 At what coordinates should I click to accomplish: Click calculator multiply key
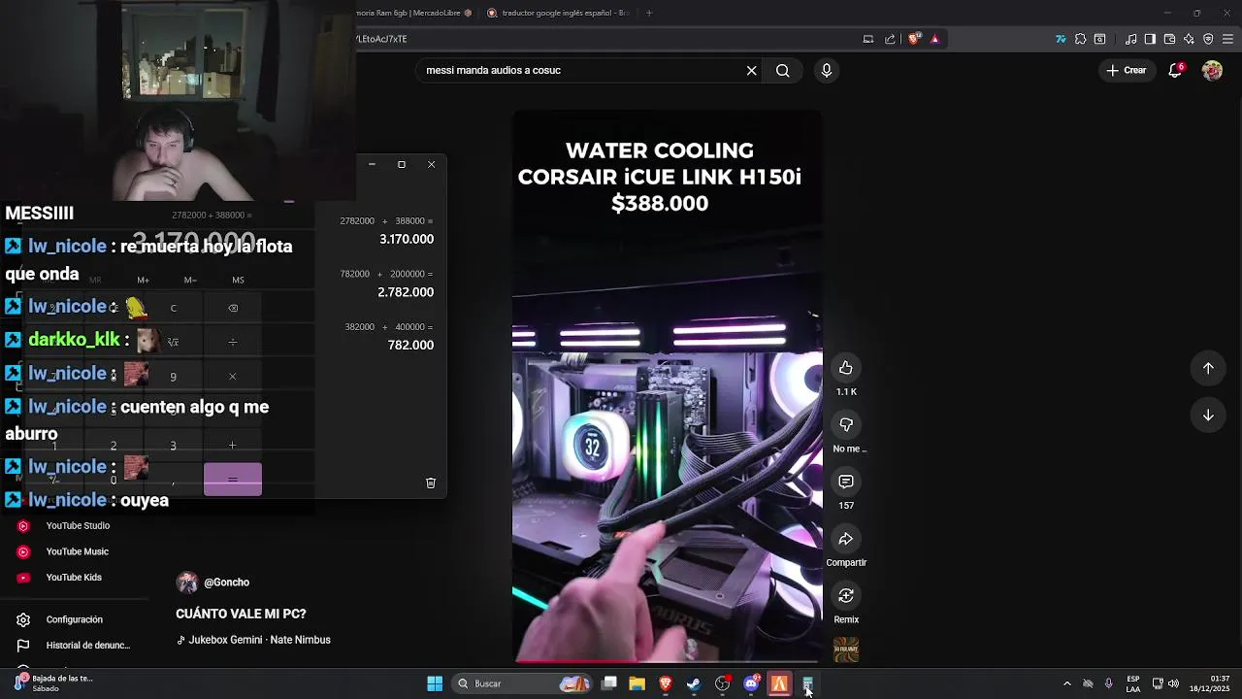[x=232, y=376]
